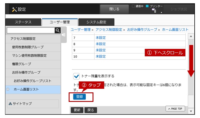Click the 閉じる button
200x118 pixels.
(x=114, y=9)
